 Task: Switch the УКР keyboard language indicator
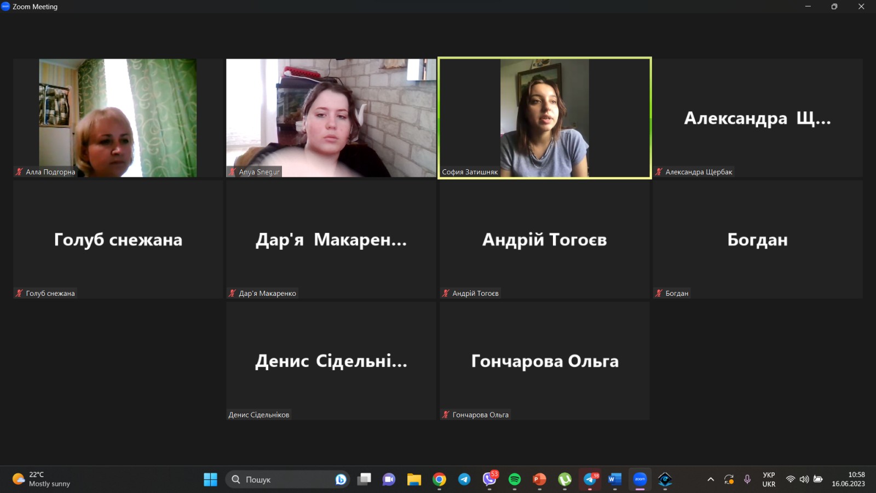(769, 479)
